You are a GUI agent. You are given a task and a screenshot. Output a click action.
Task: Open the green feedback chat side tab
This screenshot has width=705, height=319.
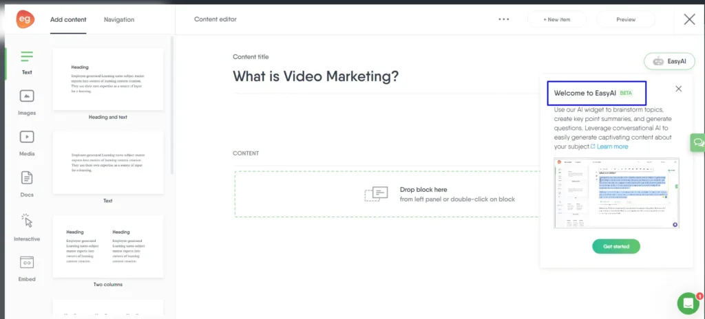698,142
